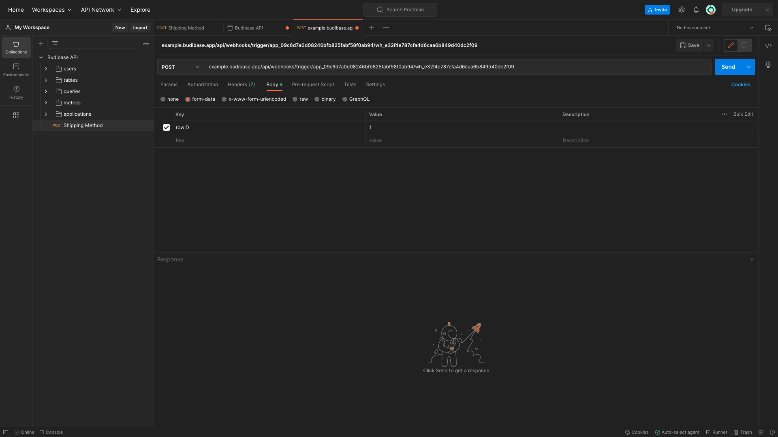Screen dimensions: 778x437
Task: Click the filter icon in the collections search bar
Action: pyautogui.click(x=55, y=44)
